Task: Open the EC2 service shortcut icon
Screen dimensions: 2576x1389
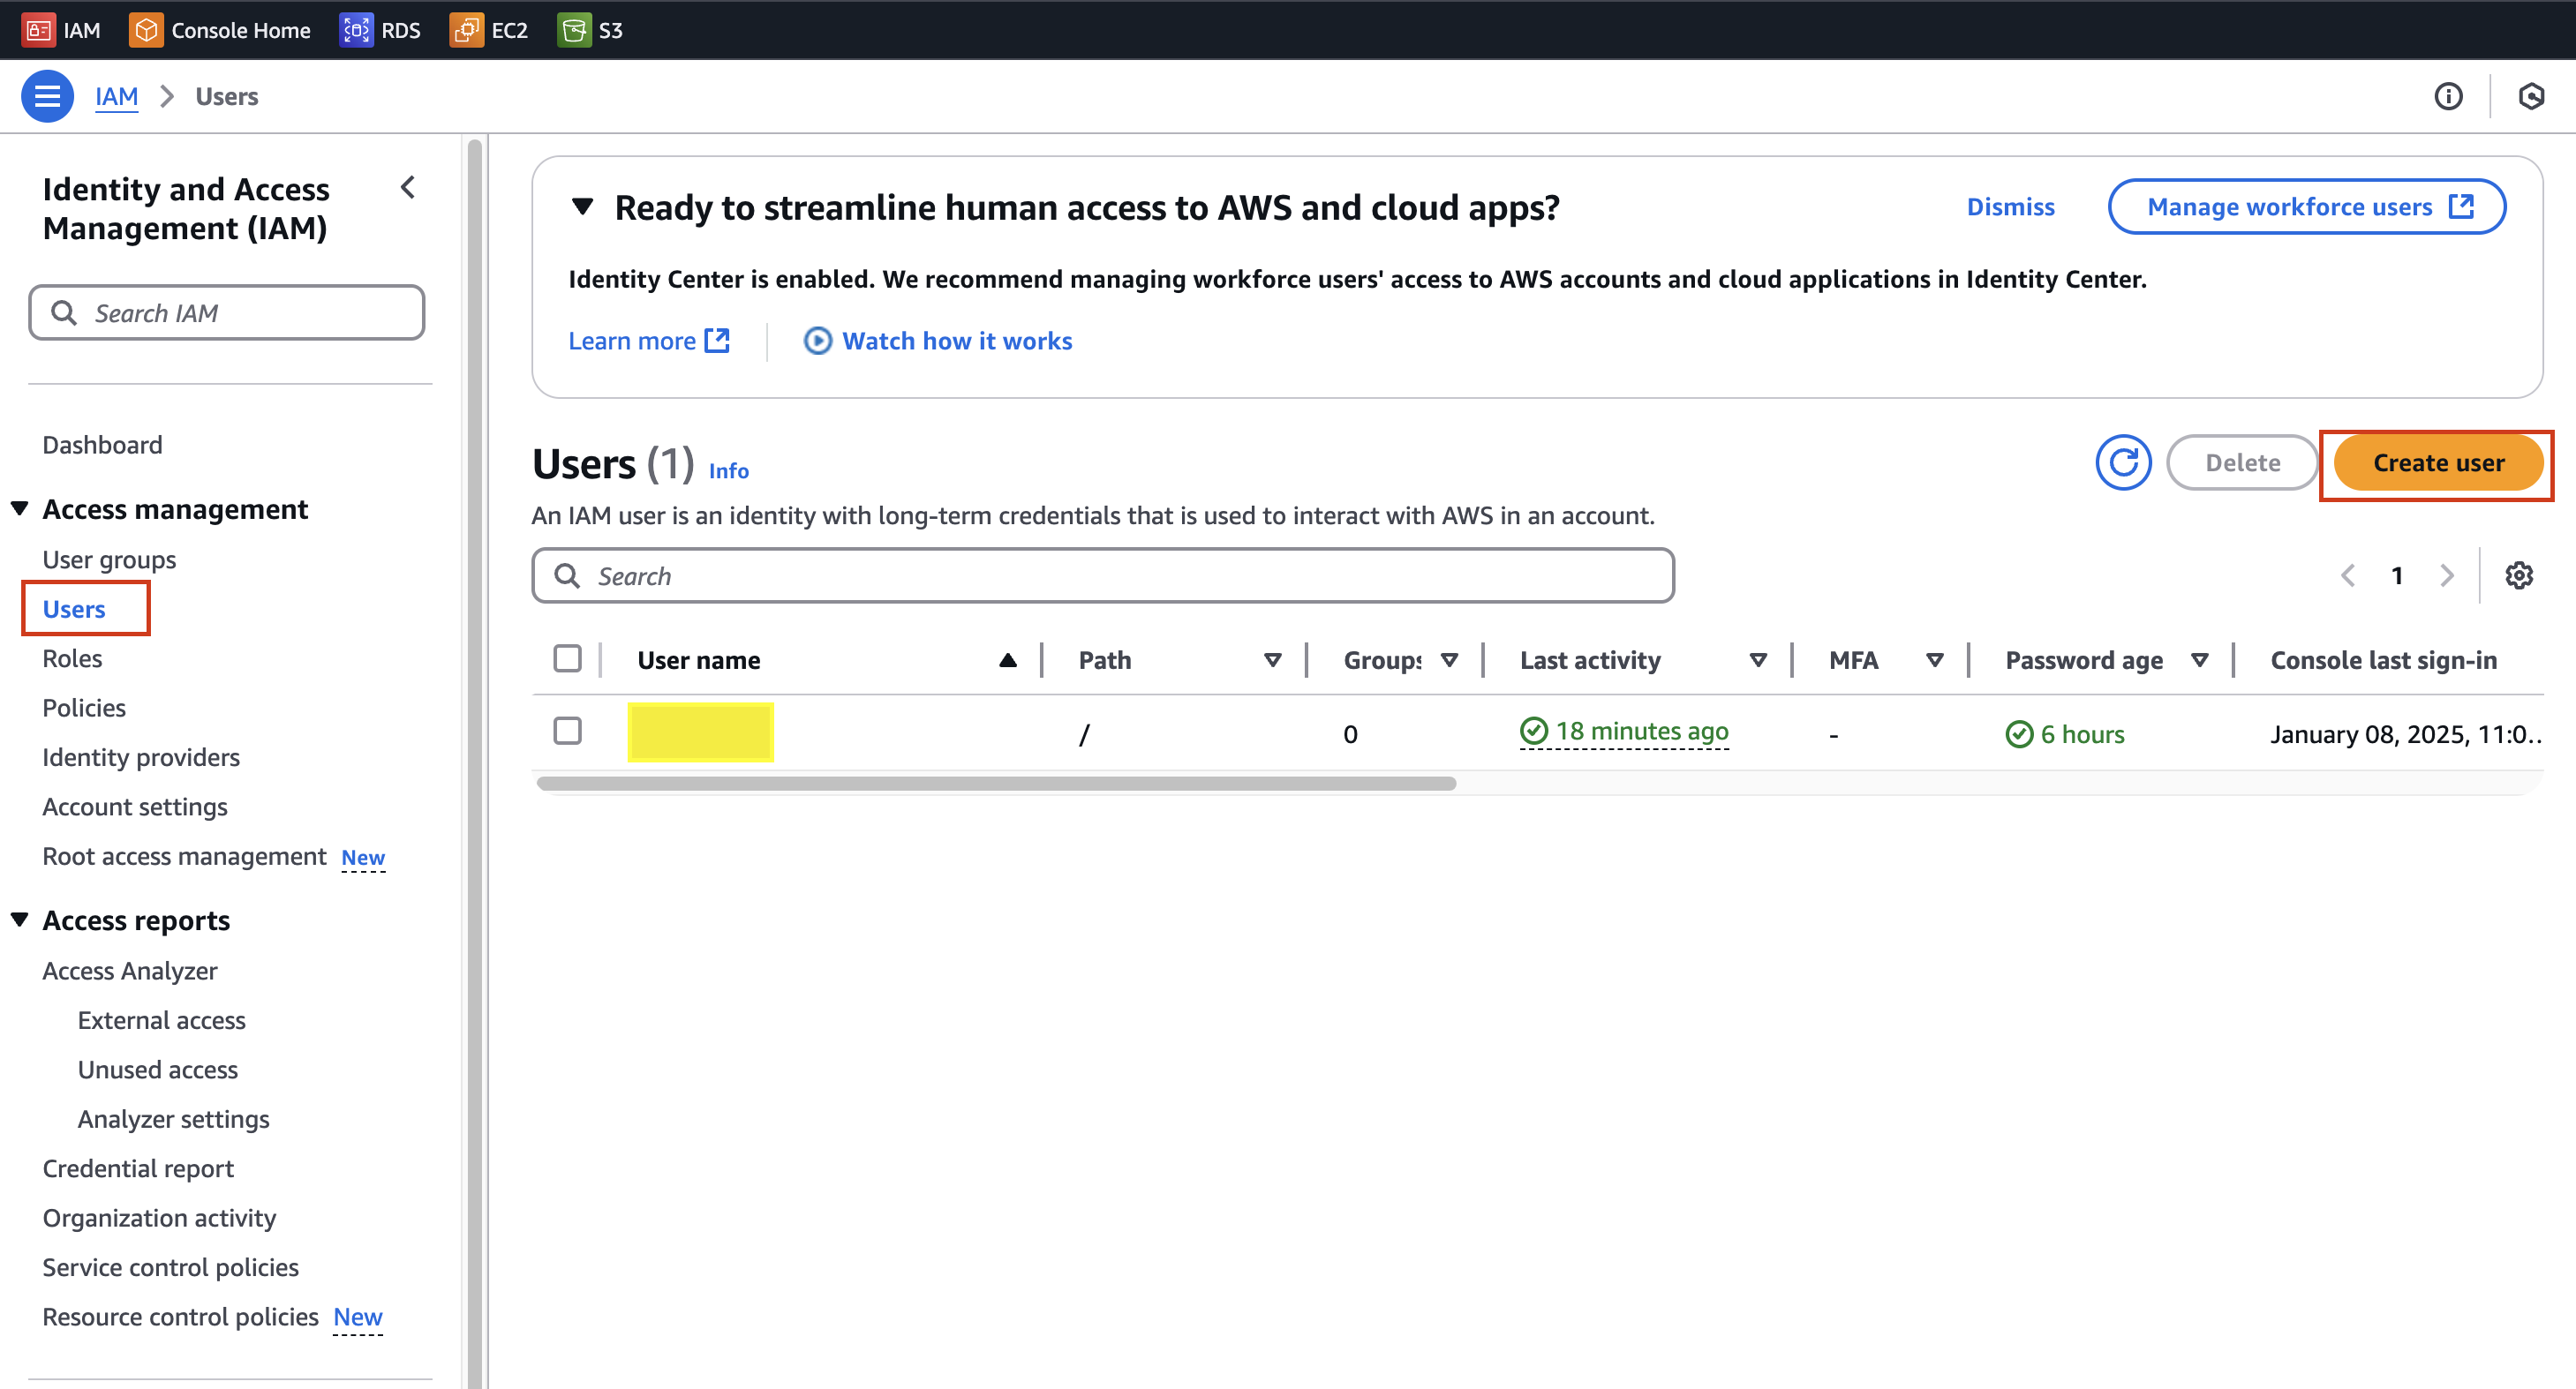Action: tap(465, 30)
